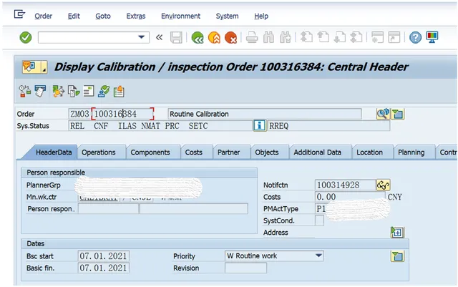Click the long text magnifier icon next to description

click(383, 114)
